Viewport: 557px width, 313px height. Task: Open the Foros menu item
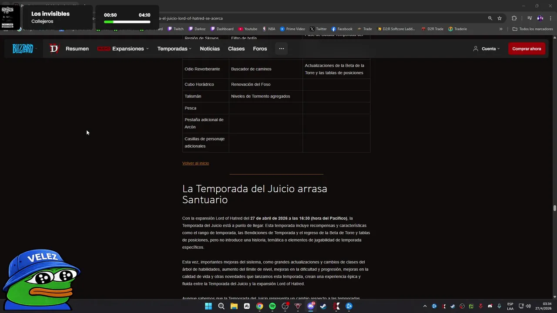[x=260, y=49]
